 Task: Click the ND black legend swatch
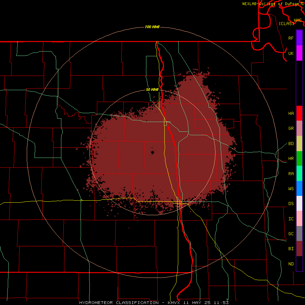299,264
